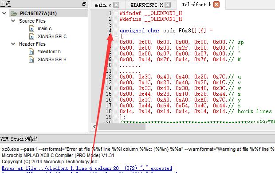Switch to the main.c tab
The height and width of the screenshot is (173, 275).
pos(103,5)
